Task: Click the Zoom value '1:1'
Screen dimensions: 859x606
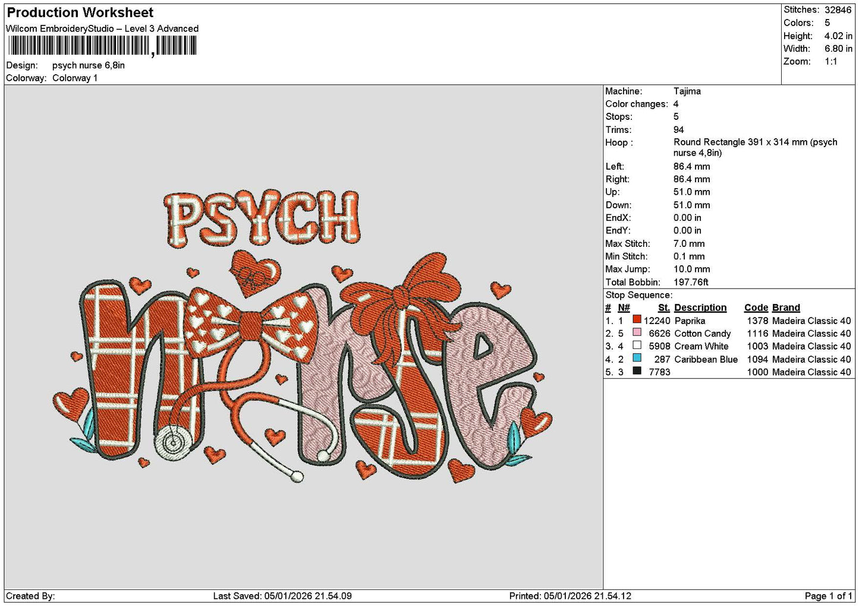Action: [x=831, y=62]
